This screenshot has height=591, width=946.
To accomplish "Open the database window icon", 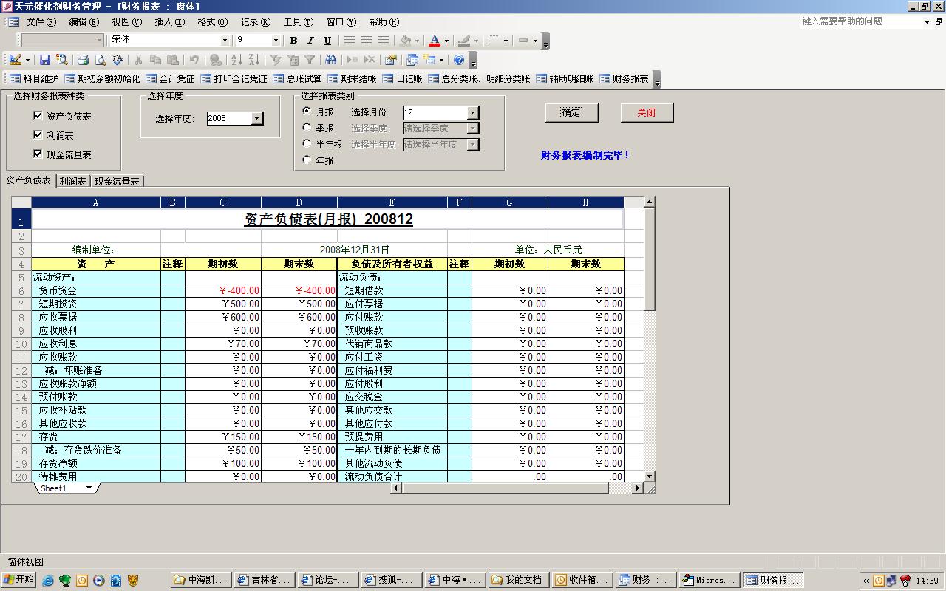I will click(412, 60).
